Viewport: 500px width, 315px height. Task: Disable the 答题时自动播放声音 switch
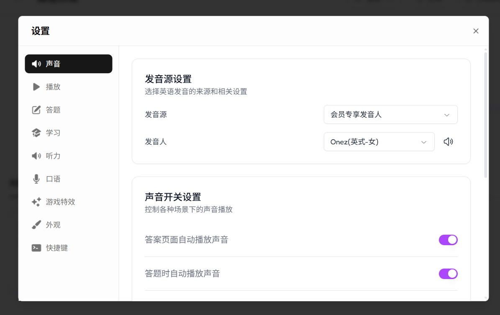[448, 274]
